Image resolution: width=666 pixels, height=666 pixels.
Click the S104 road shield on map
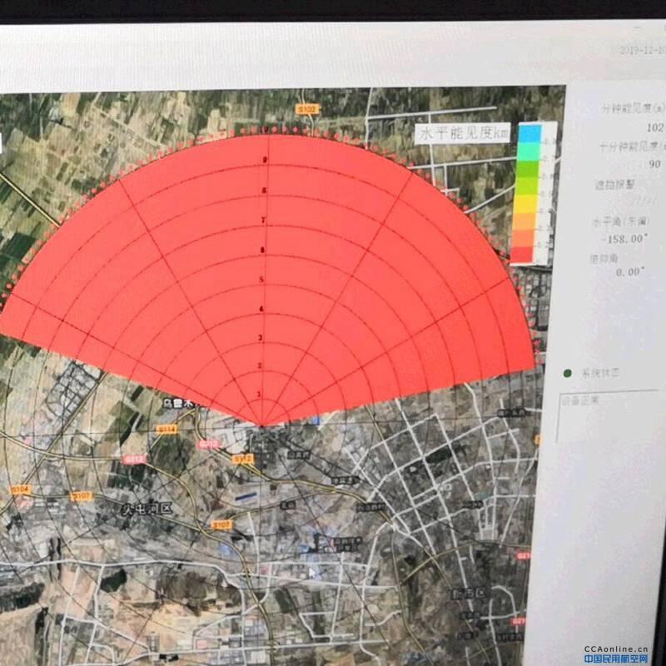click(20, 490)
